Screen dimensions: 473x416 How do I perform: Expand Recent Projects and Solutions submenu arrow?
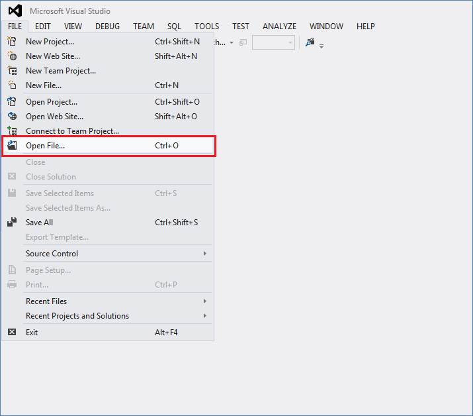pyautogui.click(x=205, y=315)
